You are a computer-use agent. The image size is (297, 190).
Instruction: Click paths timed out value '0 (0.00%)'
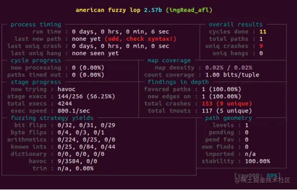(x=88, y=75)
